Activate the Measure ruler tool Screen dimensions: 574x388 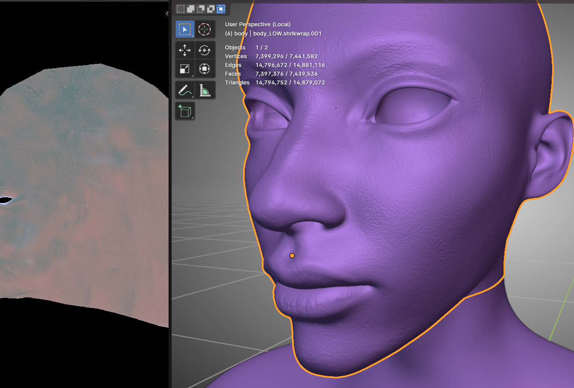tap(204, 90)
